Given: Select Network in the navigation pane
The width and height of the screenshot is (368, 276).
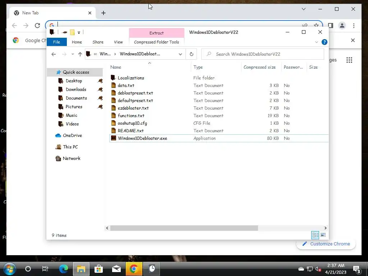Looking at the screenshot, I should coord(72,158).
